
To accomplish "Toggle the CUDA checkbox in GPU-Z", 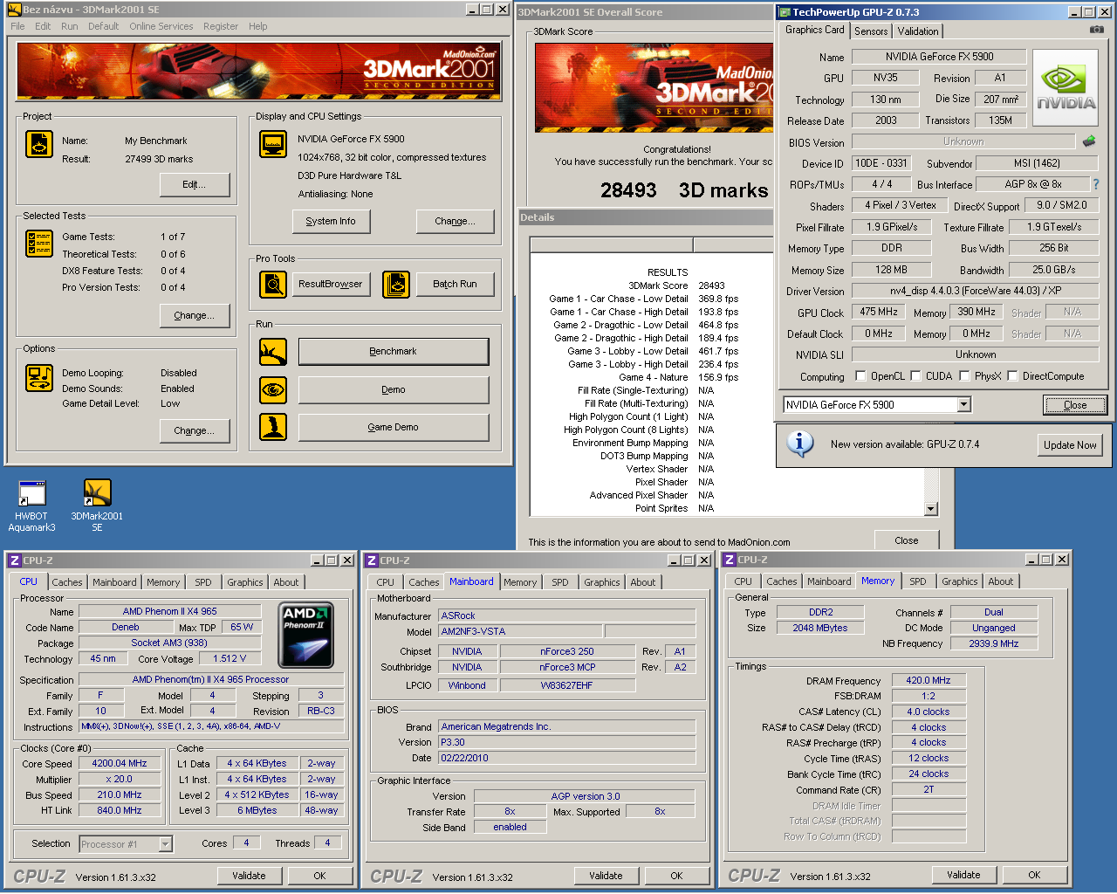I will pyautogui.click(x=915, y=376).
